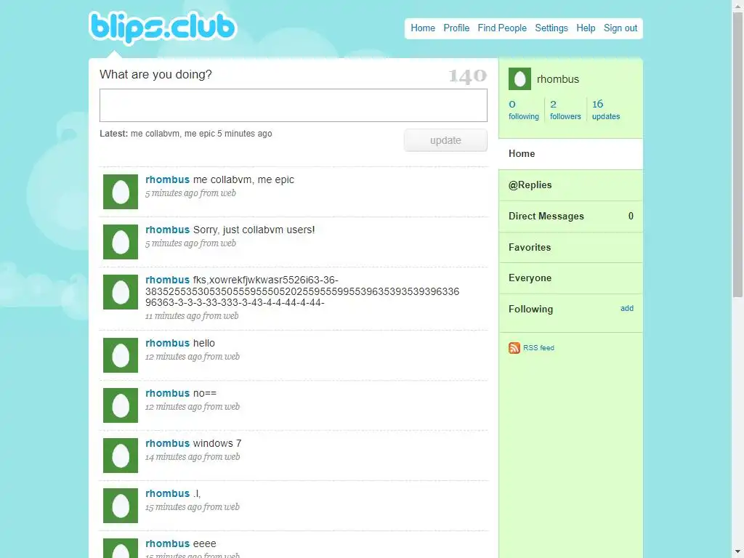Focus the 'What are you doing?' text box
Viewport: 744px width, 558px height.
coord(294,105)
